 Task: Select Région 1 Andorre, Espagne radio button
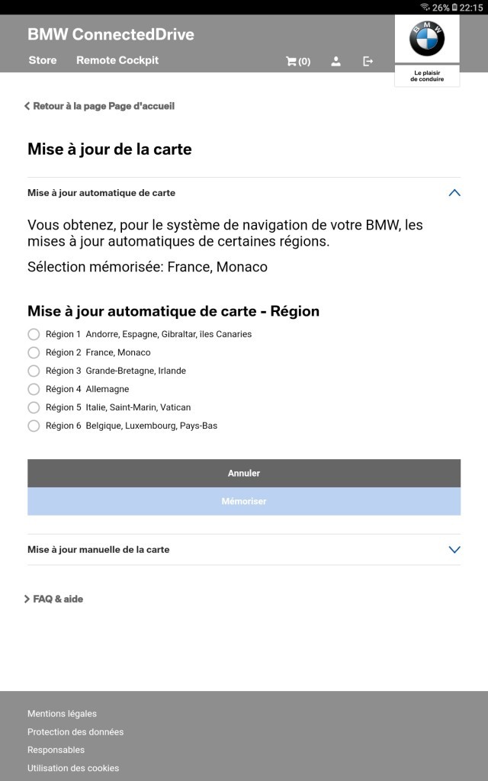pyautogui.click(x=34, y=334)
